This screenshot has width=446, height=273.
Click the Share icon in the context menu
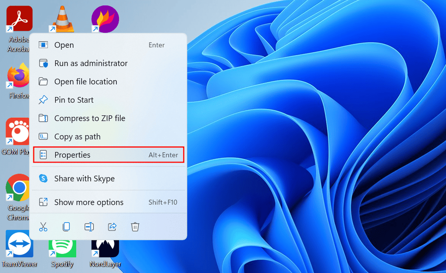(x=112, y=226)
